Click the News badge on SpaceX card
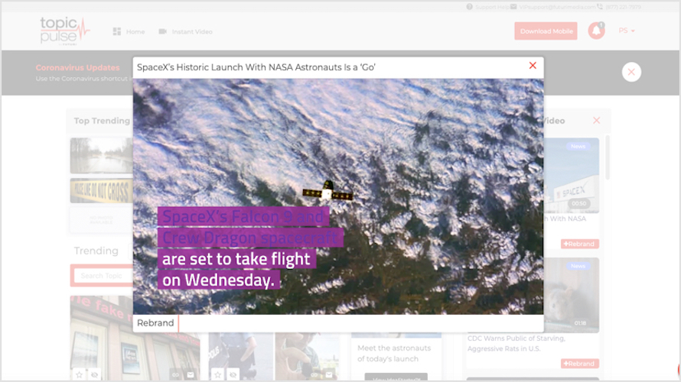The height and width of the screenshot is (382, 681). click(578, 147)
